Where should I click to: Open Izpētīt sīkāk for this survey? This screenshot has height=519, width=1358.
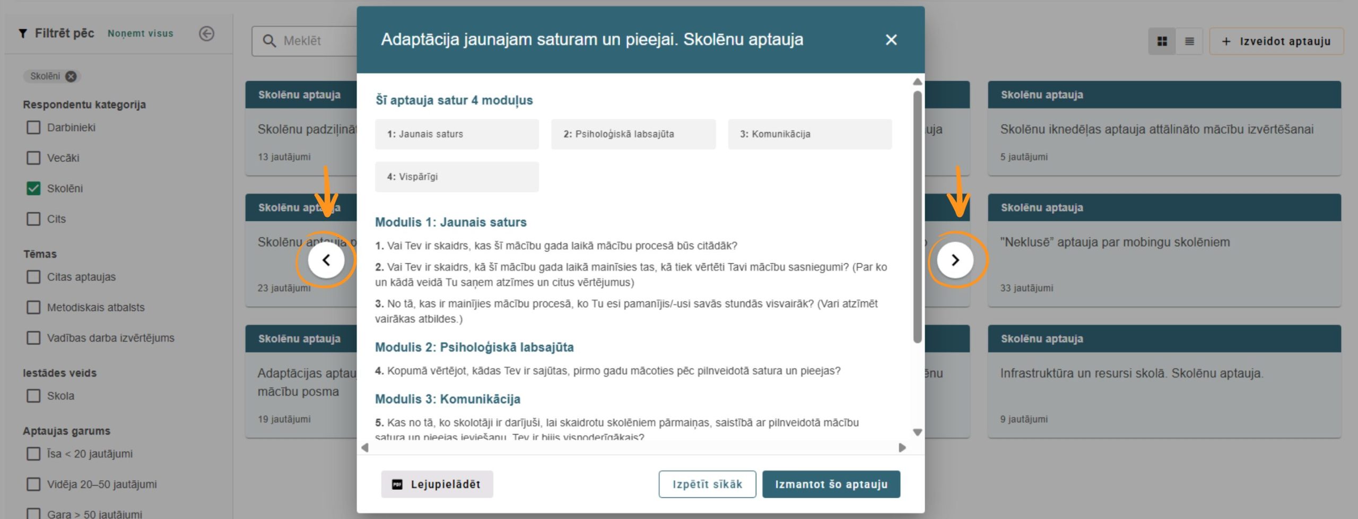[x=708, y=484]
